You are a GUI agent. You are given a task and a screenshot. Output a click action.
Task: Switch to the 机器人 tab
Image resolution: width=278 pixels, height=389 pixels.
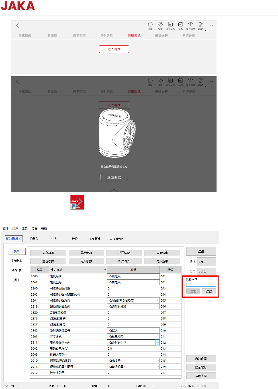coord(34,239)
